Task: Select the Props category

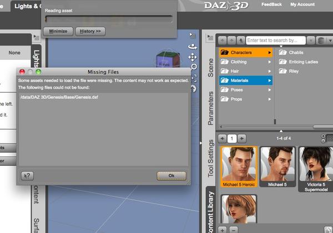Action: (x=246, y=99)
